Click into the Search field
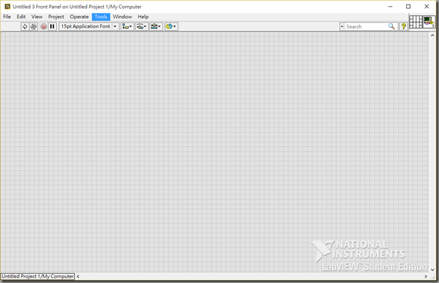Viewport: 439px width, 283px height. 366,27
